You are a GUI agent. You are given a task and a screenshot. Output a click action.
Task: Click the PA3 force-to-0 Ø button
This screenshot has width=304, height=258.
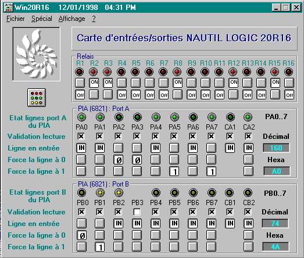click(x=137, y=160)
